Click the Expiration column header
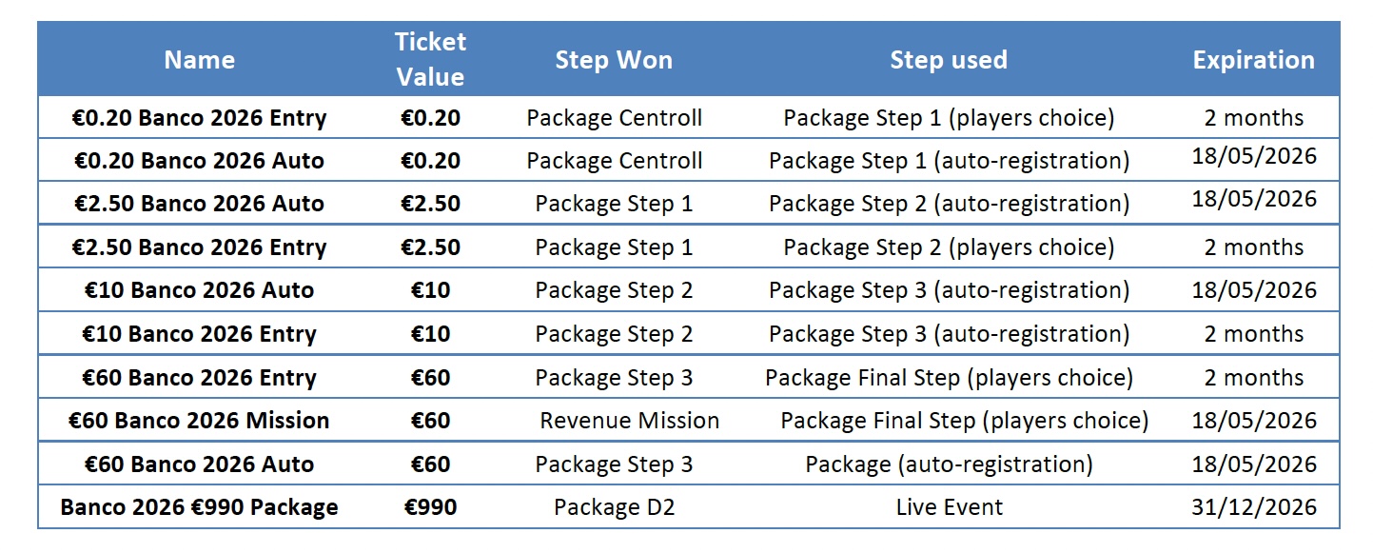Screen dimensions: 1373x553 click(x=1253, y=60)
